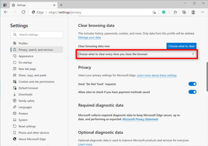Go to Languages settings
The height and width of the screenshot is (146, 208).
pyautogui.click(x=37, y=107)
